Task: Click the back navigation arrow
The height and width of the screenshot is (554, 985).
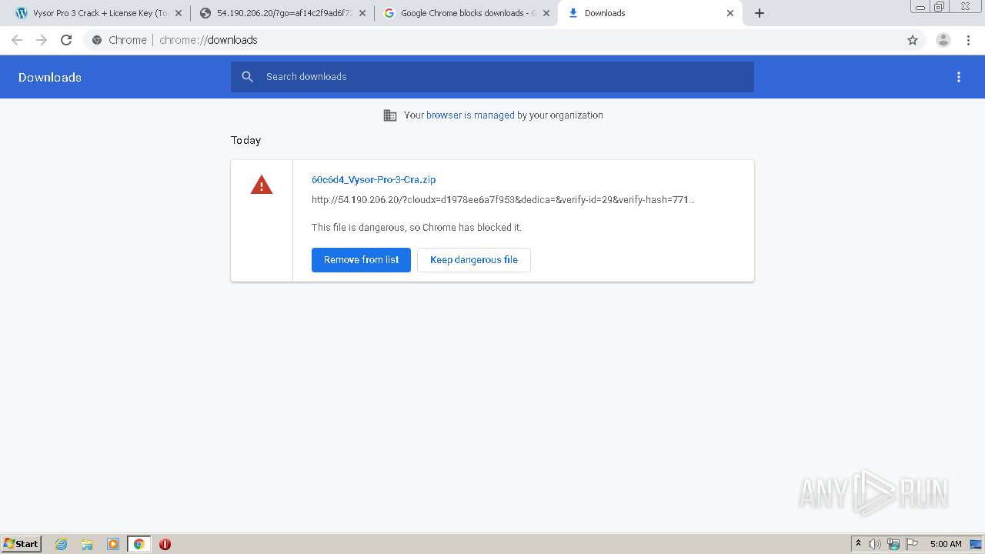Action: click(17, 40)
